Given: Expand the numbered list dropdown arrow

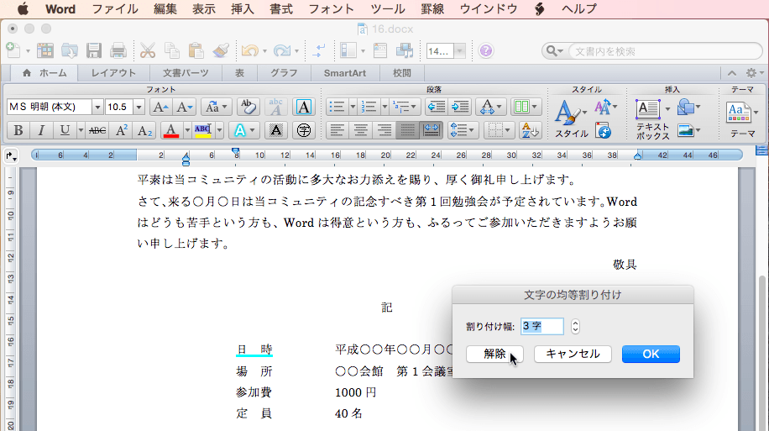Looking at the screenshot, I should (x=384, y=107).
